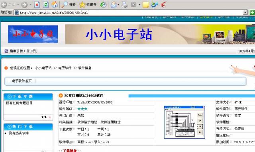Click 电子软件 in breadcrumb navigation
The width and height of the screenshot is (255, 152).
tap(65, 68)
